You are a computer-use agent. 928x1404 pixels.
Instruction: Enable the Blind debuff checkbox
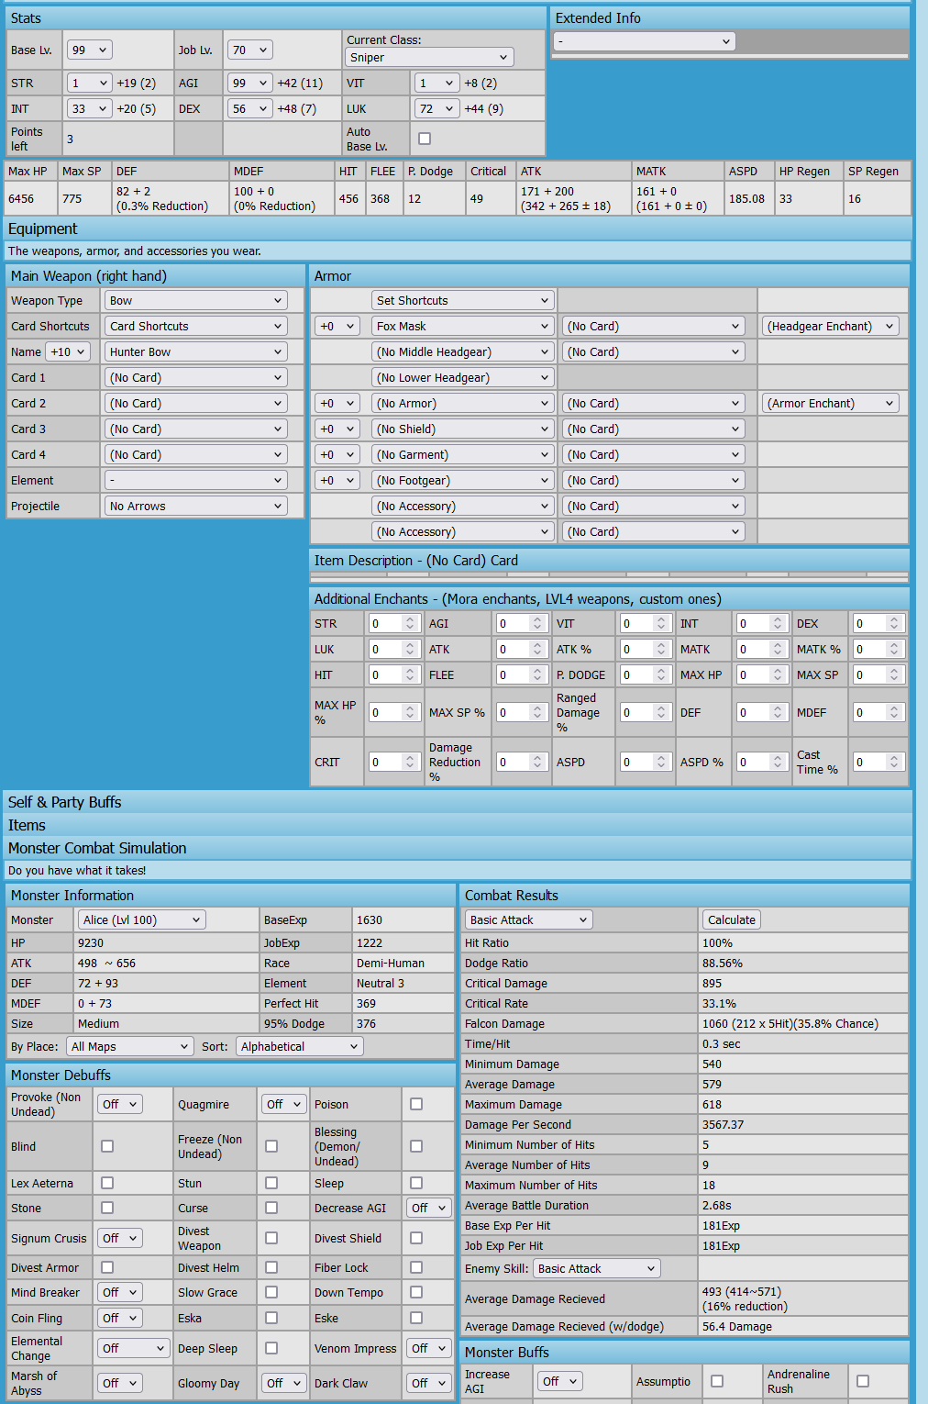107,1146
